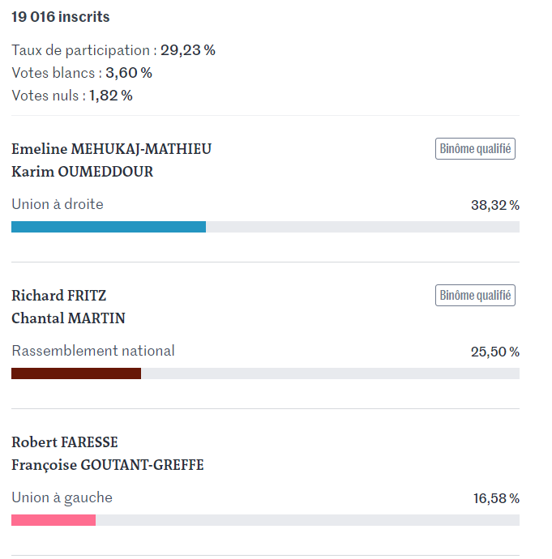Select candidate name Richard FRITZ

[x=59, y=296]
